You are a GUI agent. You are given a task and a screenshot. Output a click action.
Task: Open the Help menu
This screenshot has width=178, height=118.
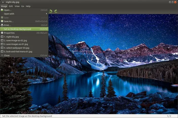click(x=28, y=6)
